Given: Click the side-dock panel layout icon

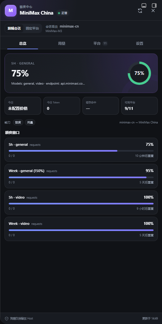Looking at the screenshot, I should tap(154, 6).
